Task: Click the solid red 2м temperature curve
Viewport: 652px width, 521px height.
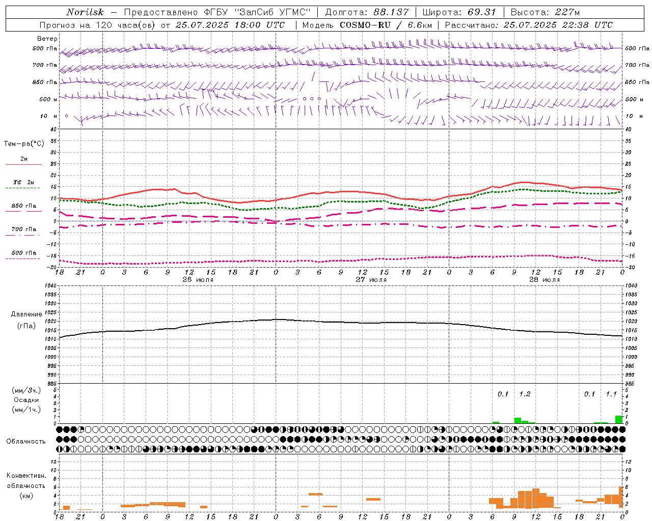Action: [x=341, y=192]
